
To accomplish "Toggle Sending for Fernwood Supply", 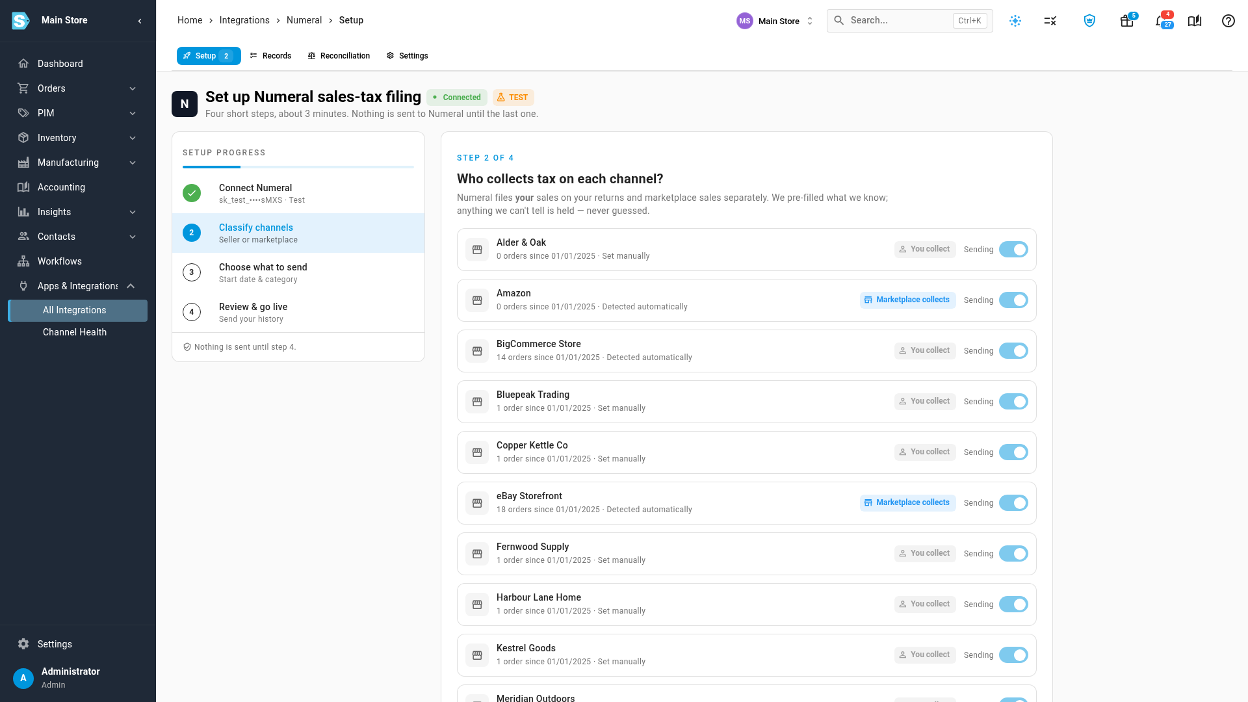I will [1013, 554].
